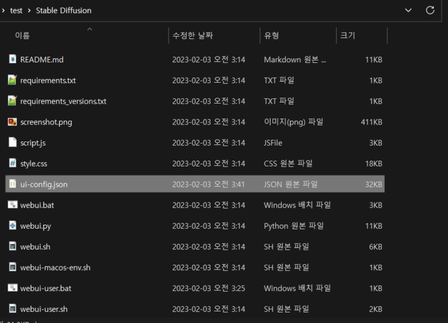Refresh the Stable Diffusion folder view

click(x=430, y=10)
